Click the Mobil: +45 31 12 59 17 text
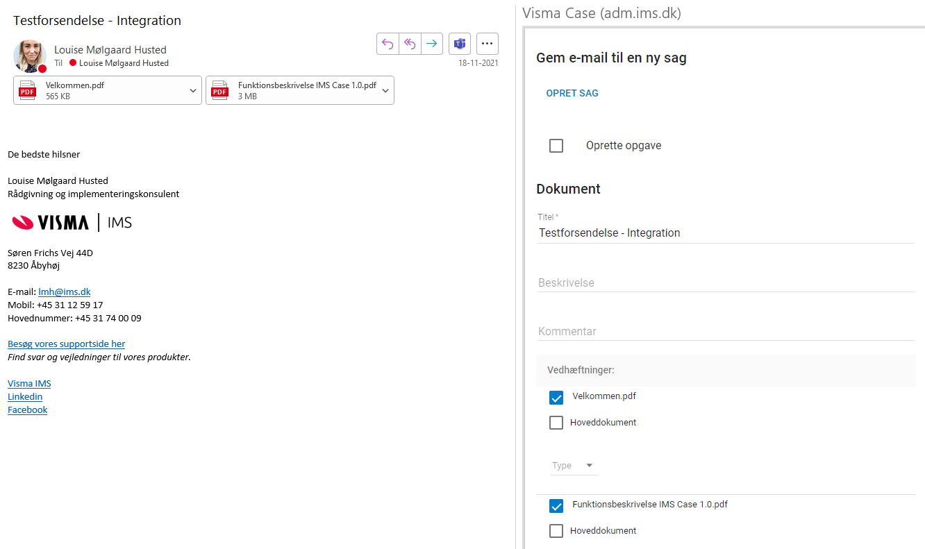The width and height of the screenshot is (925, 549). tap(56, 305)
